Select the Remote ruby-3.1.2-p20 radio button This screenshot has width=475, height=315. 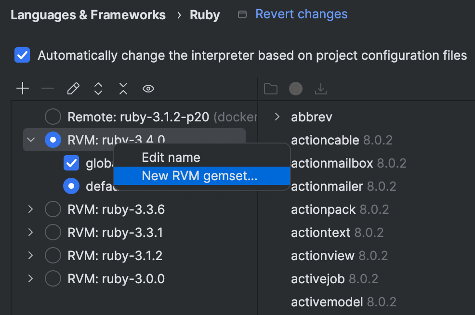point(53,117)
